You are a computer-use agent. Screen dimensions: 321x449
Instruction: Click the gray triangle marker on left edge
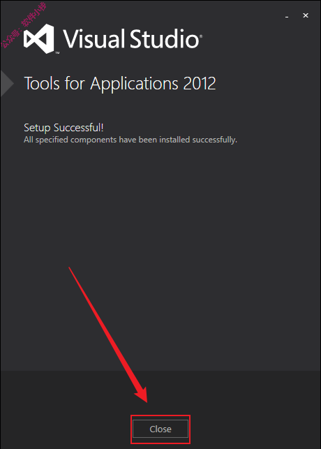7,83
